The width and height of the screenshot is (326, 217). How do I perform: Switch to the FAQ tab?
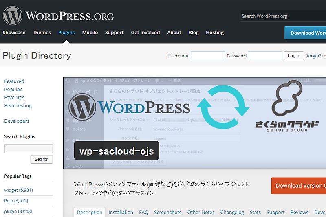(x=144, y=213)
